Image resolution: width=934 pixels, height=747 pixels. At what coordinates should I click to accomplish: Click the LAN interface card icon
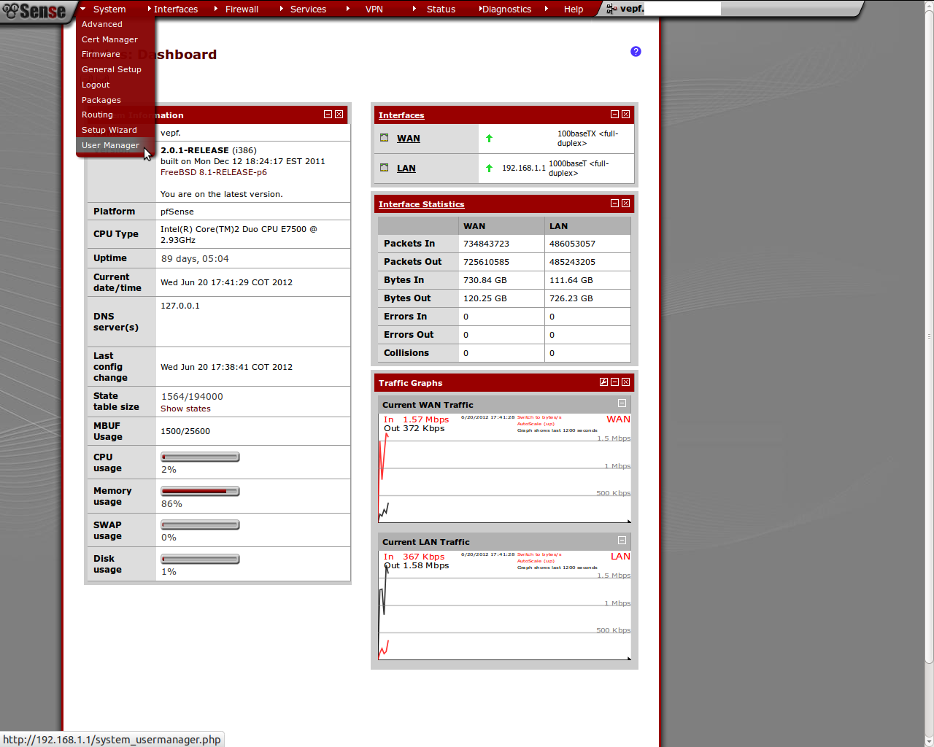click(385, 168)
